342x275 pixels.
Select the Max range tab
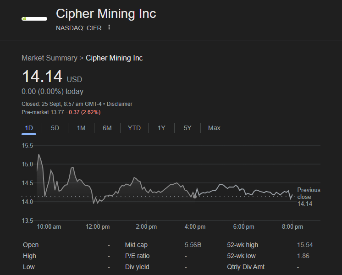tap(214, 128)
